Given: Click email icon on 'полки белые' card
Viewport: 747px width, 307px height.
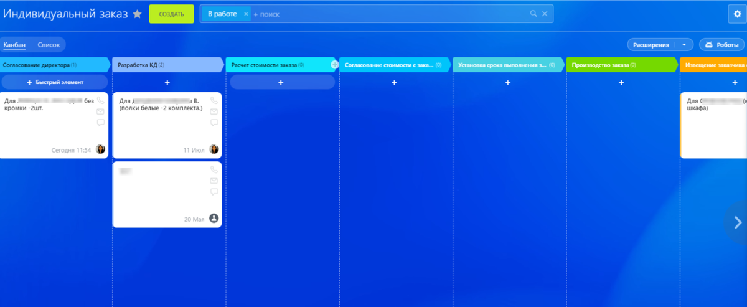Looking at the screenshot, I should pyautogui.click(x=214, y=111).
